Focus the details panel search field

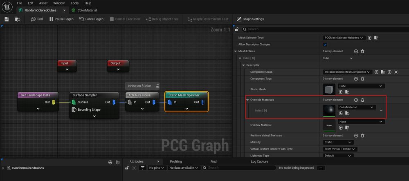coord(325,29)
